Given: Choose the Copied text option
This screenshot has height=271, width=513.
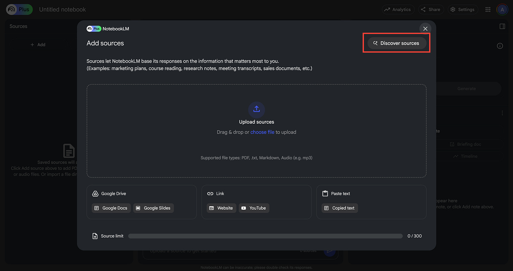Looking at the screenshot, I should 340,208.
